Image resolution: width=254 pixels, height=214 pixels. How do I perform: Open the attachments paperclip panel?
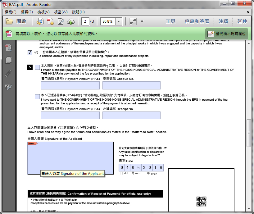9,74
